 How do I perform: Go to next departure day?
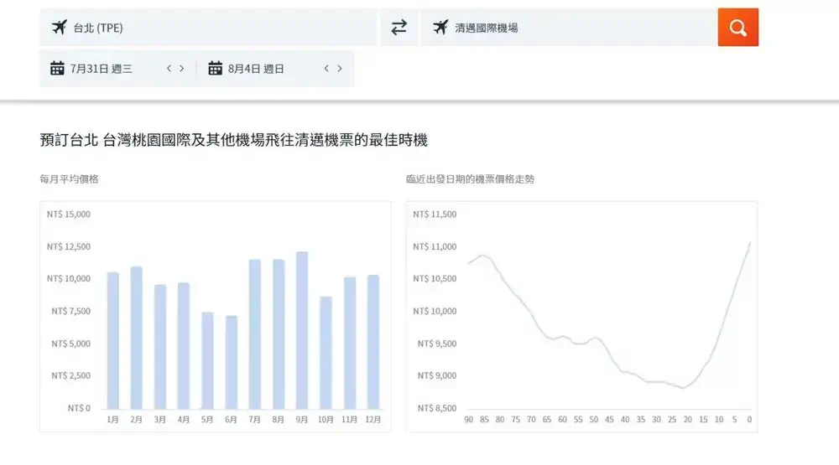click(182, 69)
